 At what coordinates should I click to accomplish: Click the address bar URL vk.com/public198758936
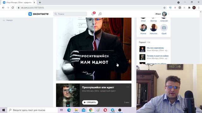(33, 8)
